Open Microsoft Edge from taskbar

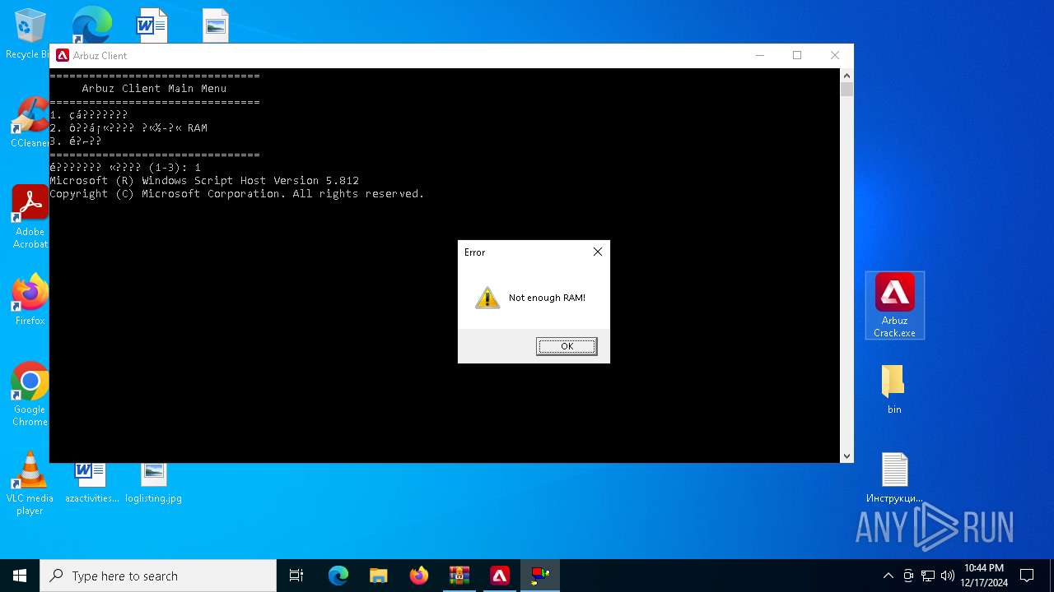(x=338, y=576)
